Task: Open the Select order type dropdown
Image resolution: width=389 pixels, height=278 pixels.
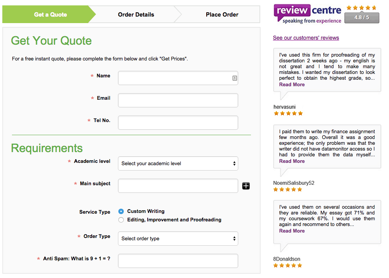Action: click(x=178, y=239)
